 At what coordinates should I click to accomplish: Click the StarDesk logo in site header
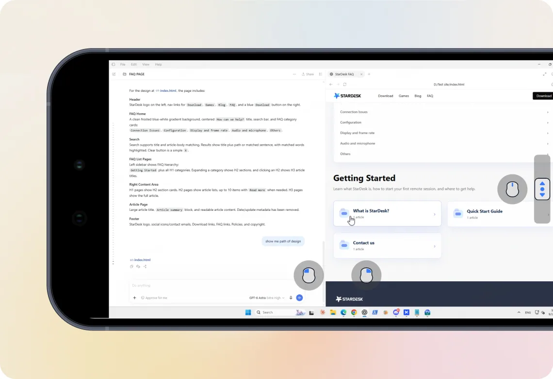(x=347, y=96)
